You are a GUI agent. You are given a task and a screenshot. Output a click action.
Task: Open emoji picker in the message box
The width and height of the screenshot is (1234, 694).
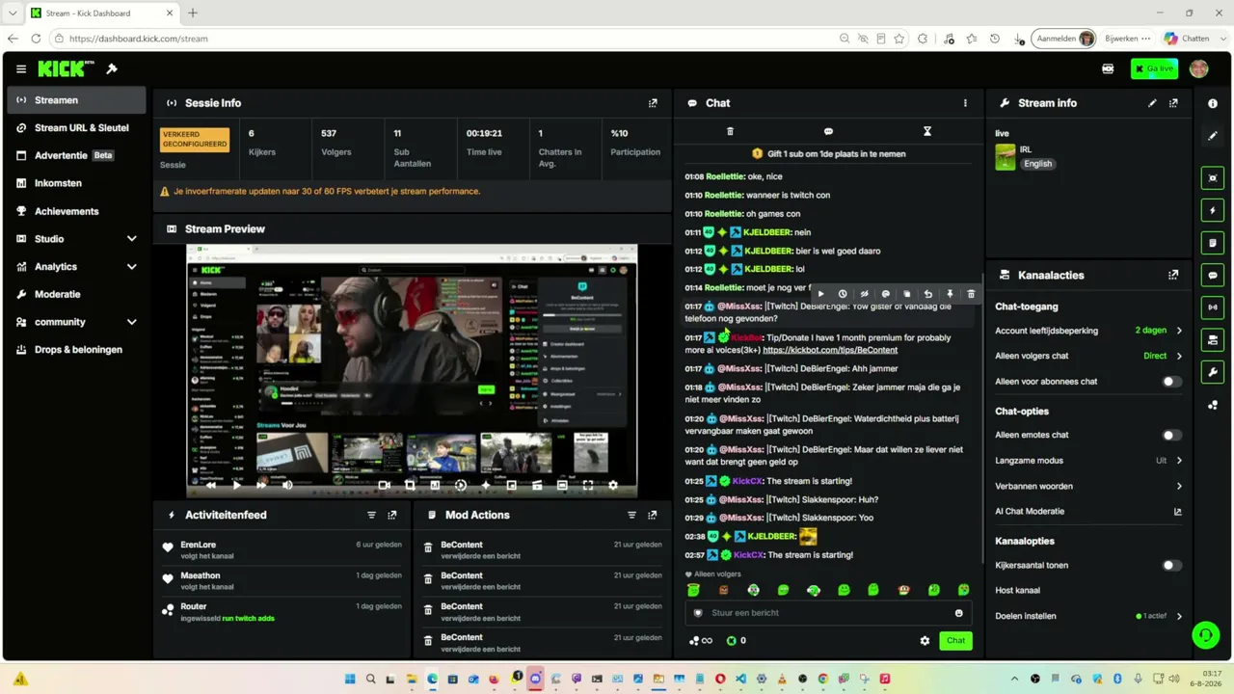(x=958, y=613)
